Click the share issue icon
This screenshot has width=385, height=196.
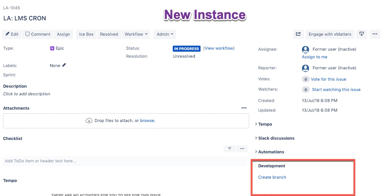(x=298, y=34)
